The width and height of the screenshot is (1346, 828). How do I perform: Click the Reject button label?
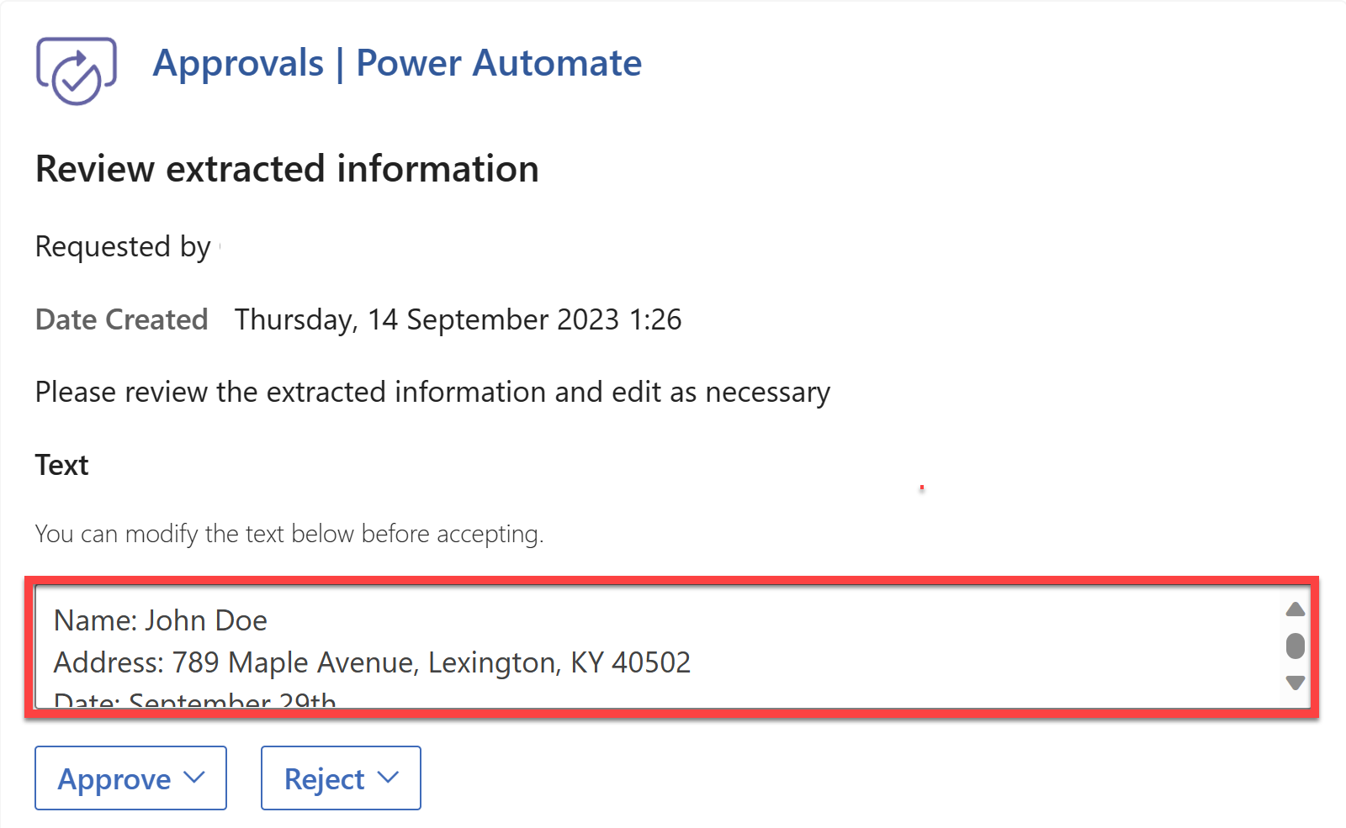325,779
